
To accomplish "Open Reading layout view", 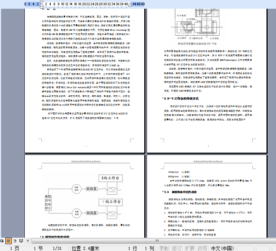I will tap(21, 241).
